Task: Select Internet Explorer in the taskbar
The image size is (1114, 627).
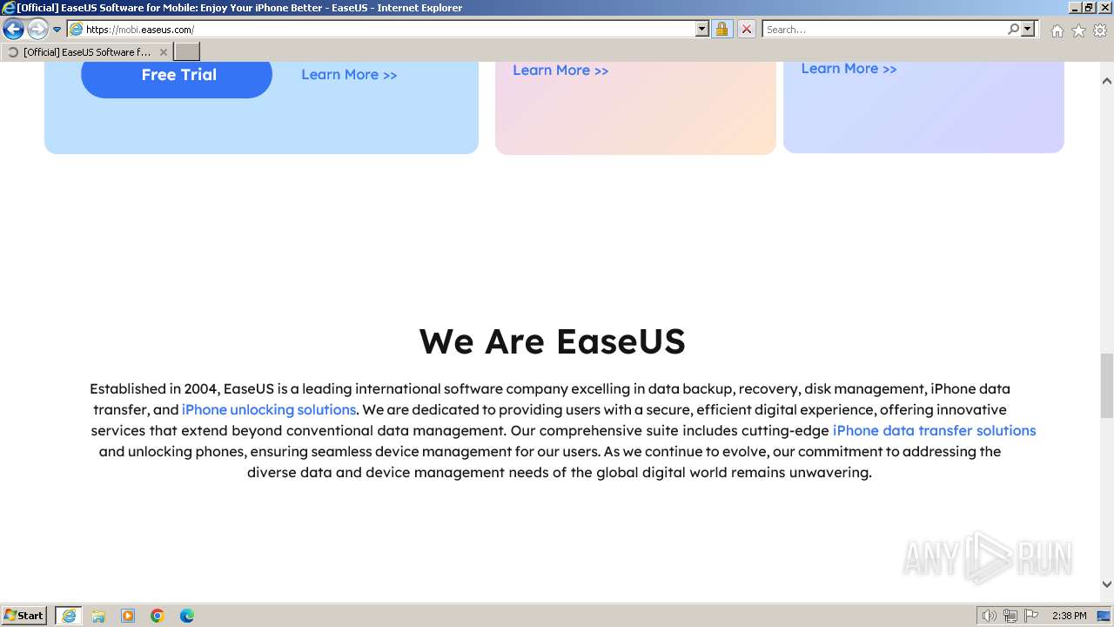Action: point(69,616)
